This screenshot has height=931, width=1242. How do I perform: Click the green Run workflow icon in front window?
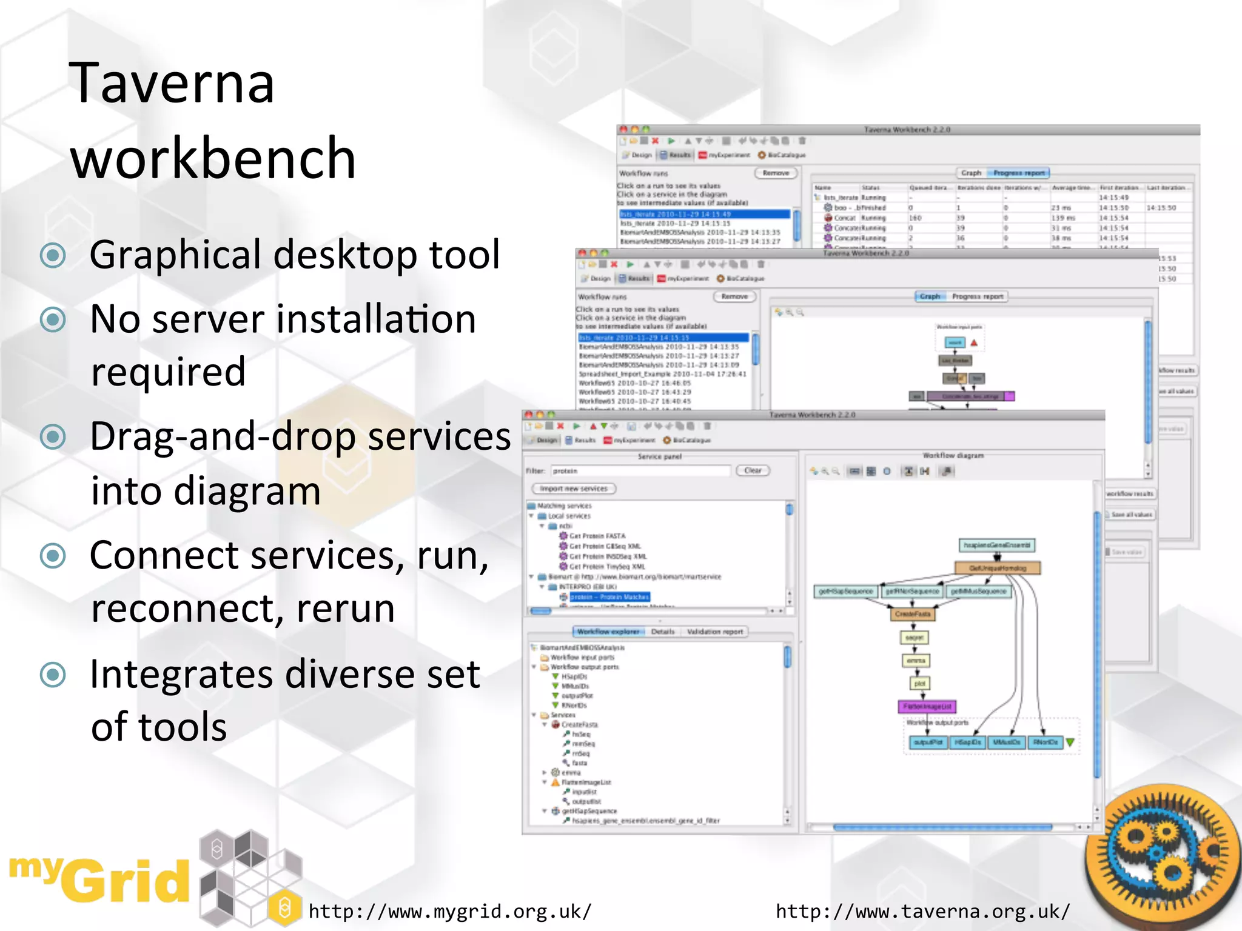(x=576, y=426)
